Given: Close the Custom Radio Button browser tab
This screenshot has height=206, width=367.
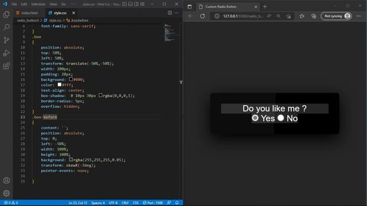Looking at the screenshot, I should [x=256, y=7].
